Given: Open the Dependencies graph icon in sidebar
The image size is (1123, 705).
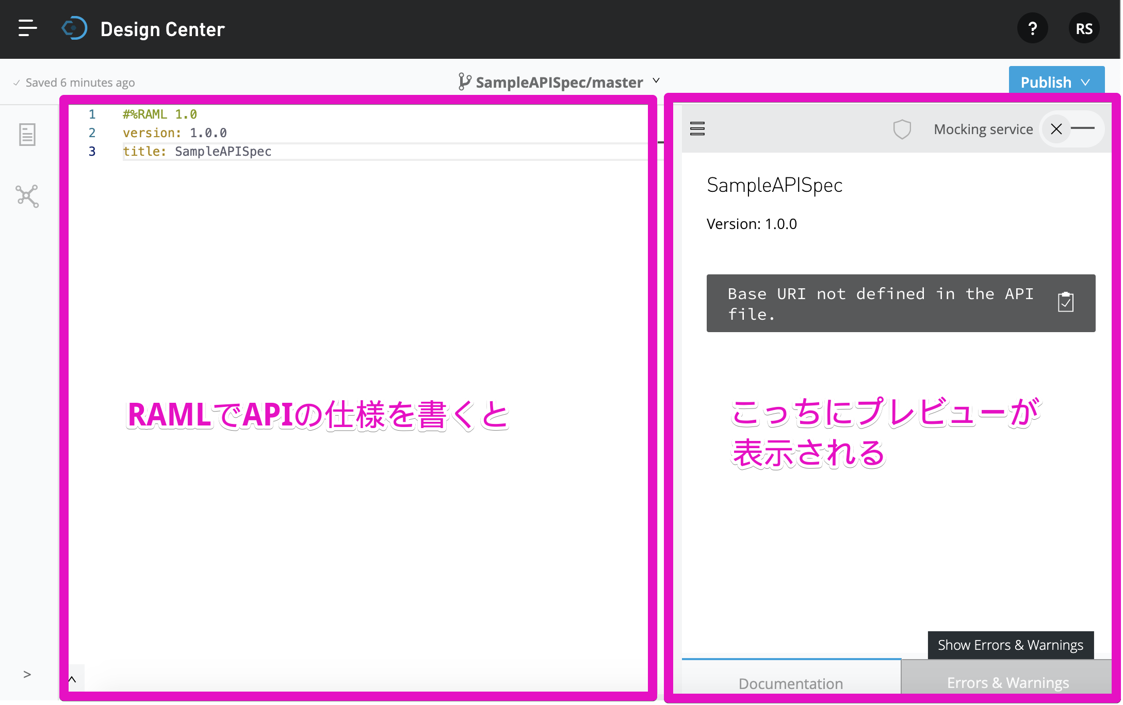Looking at the screenshot, I should (x=27, y=196).
